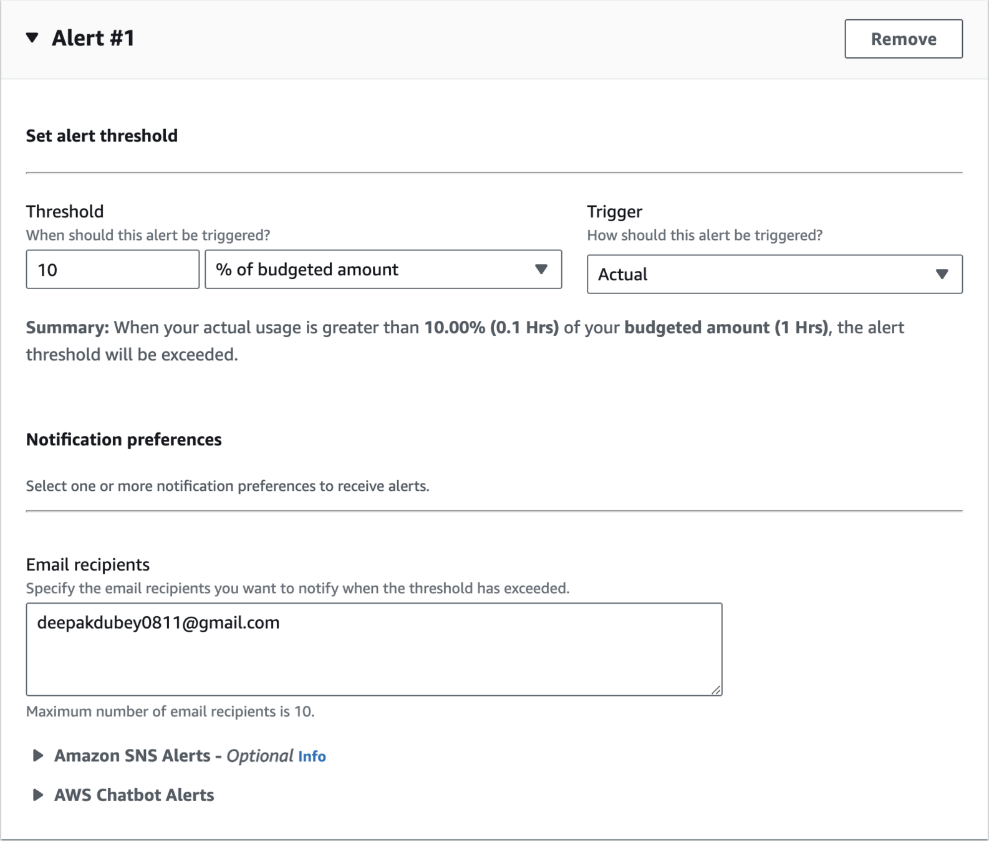The height and width of the screenshot is (841, 989).
Task: Collapse Alert #1 using its triangle icon
Action: 32,38
